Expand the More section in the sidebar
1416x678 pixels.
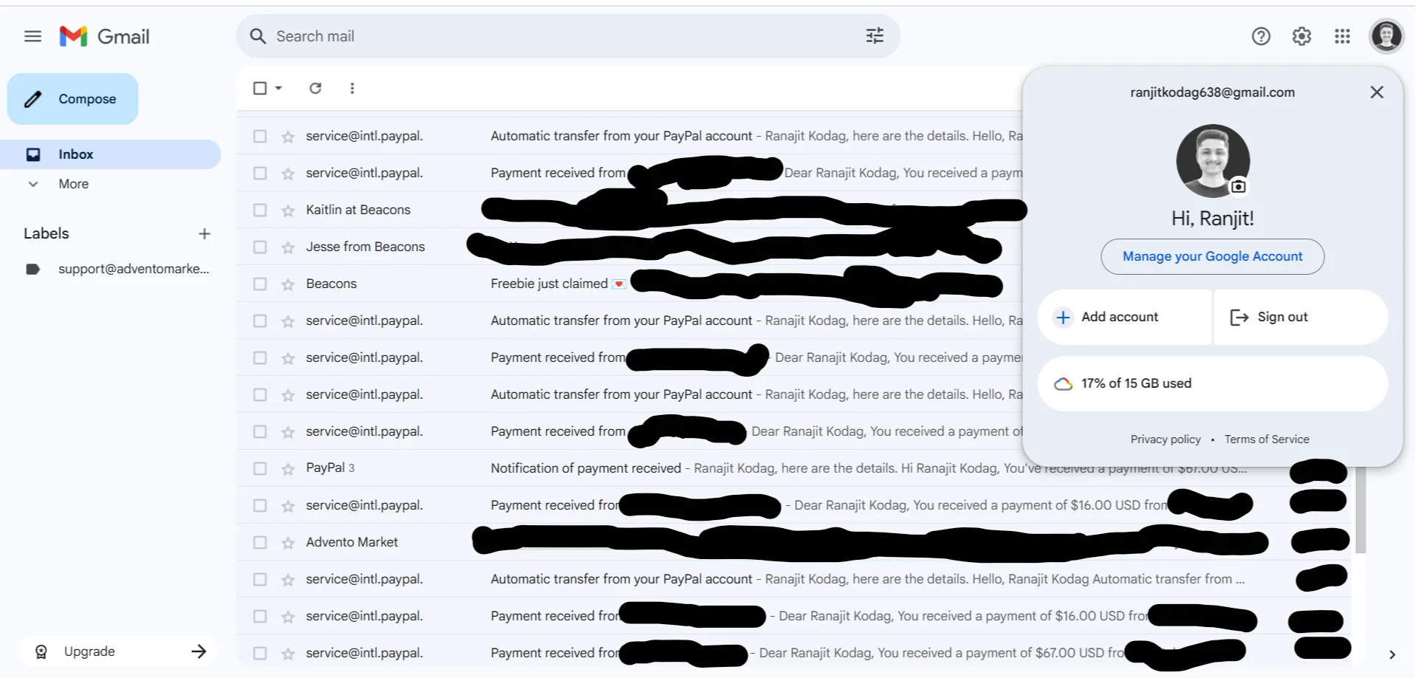[74, 184]
